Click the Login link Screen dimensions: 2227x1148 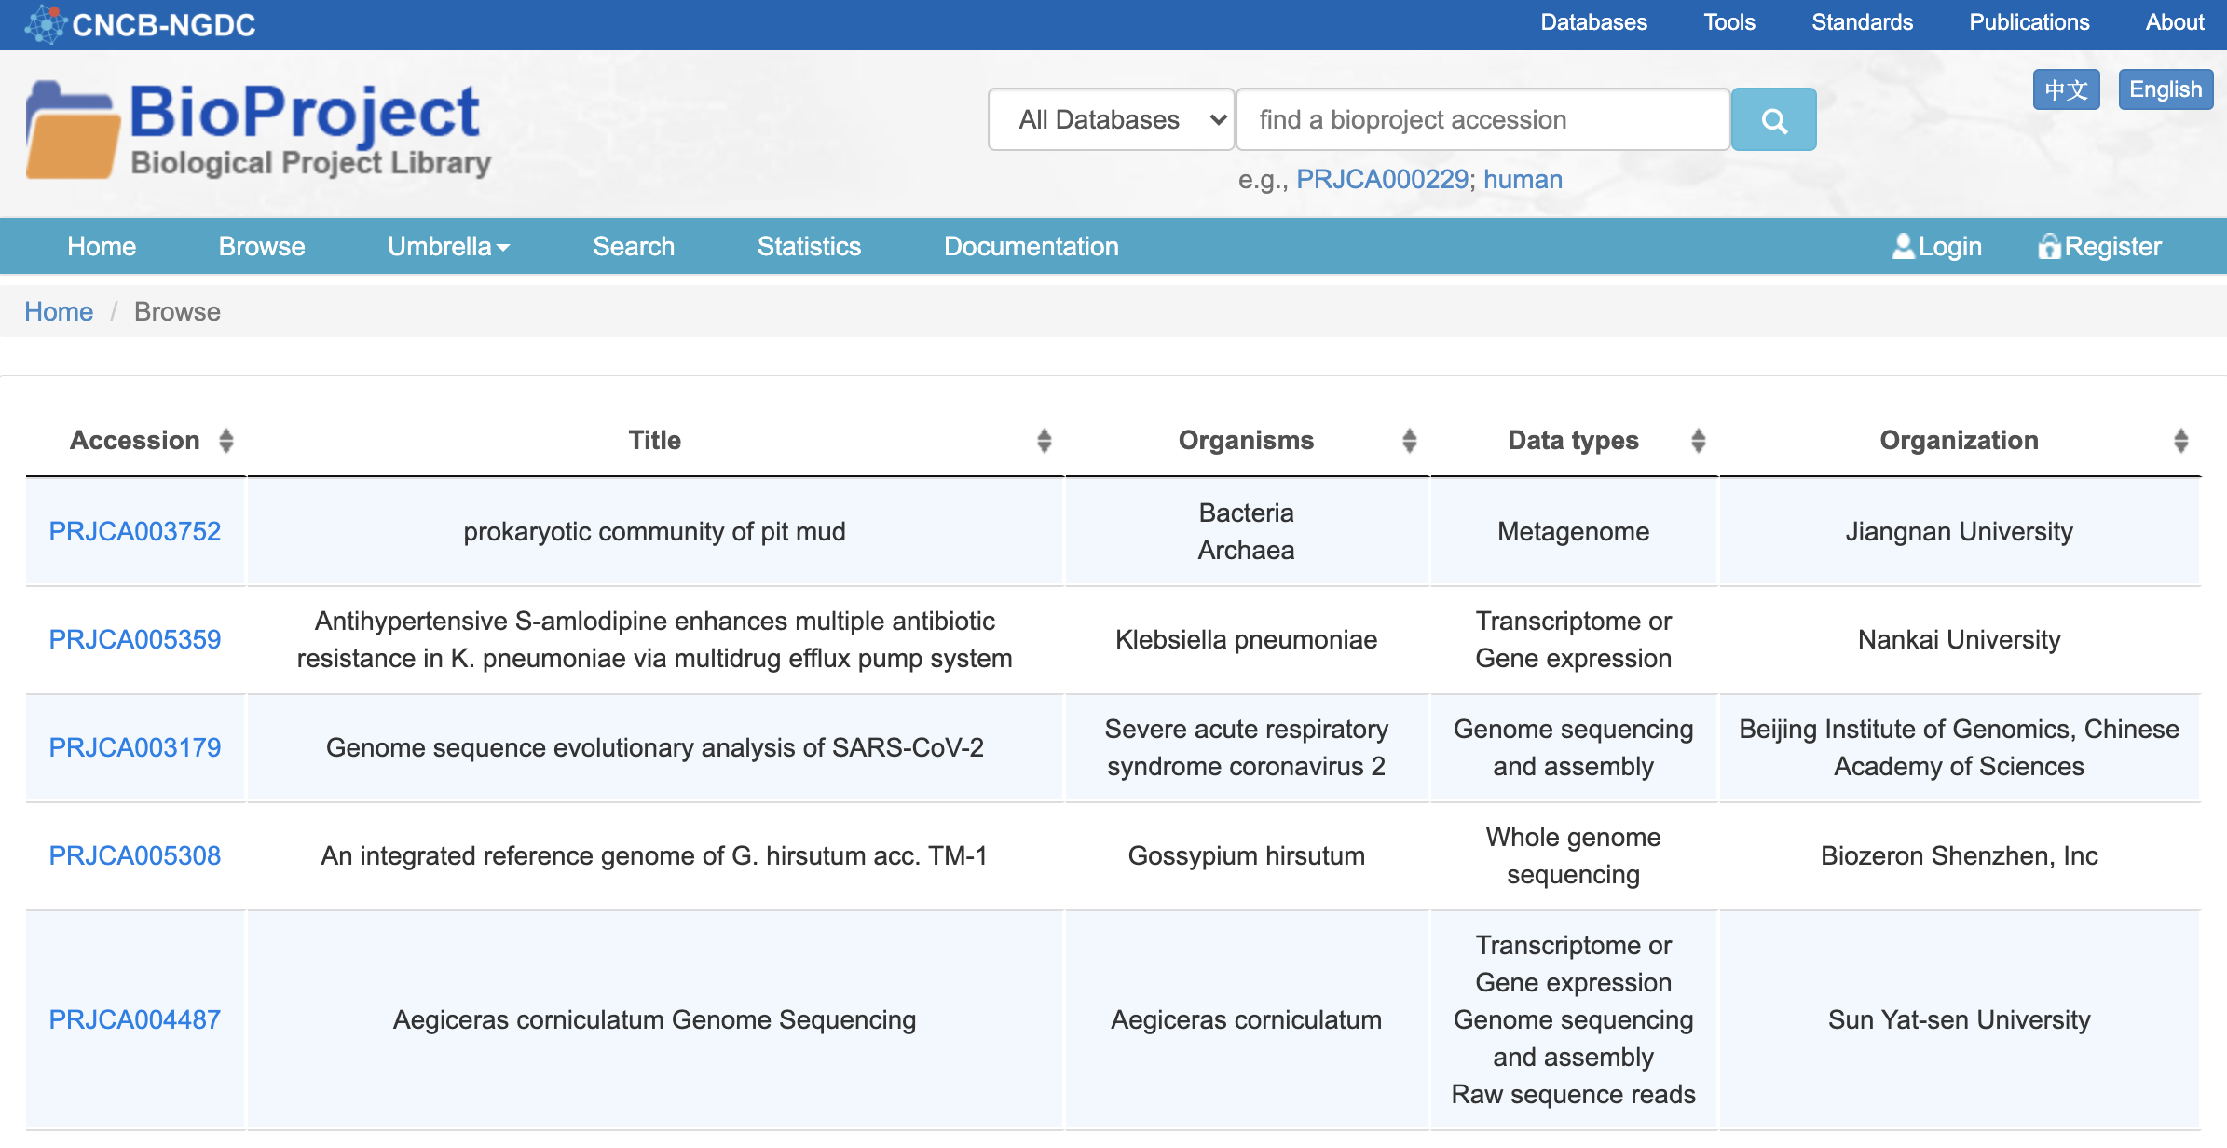1936,246
